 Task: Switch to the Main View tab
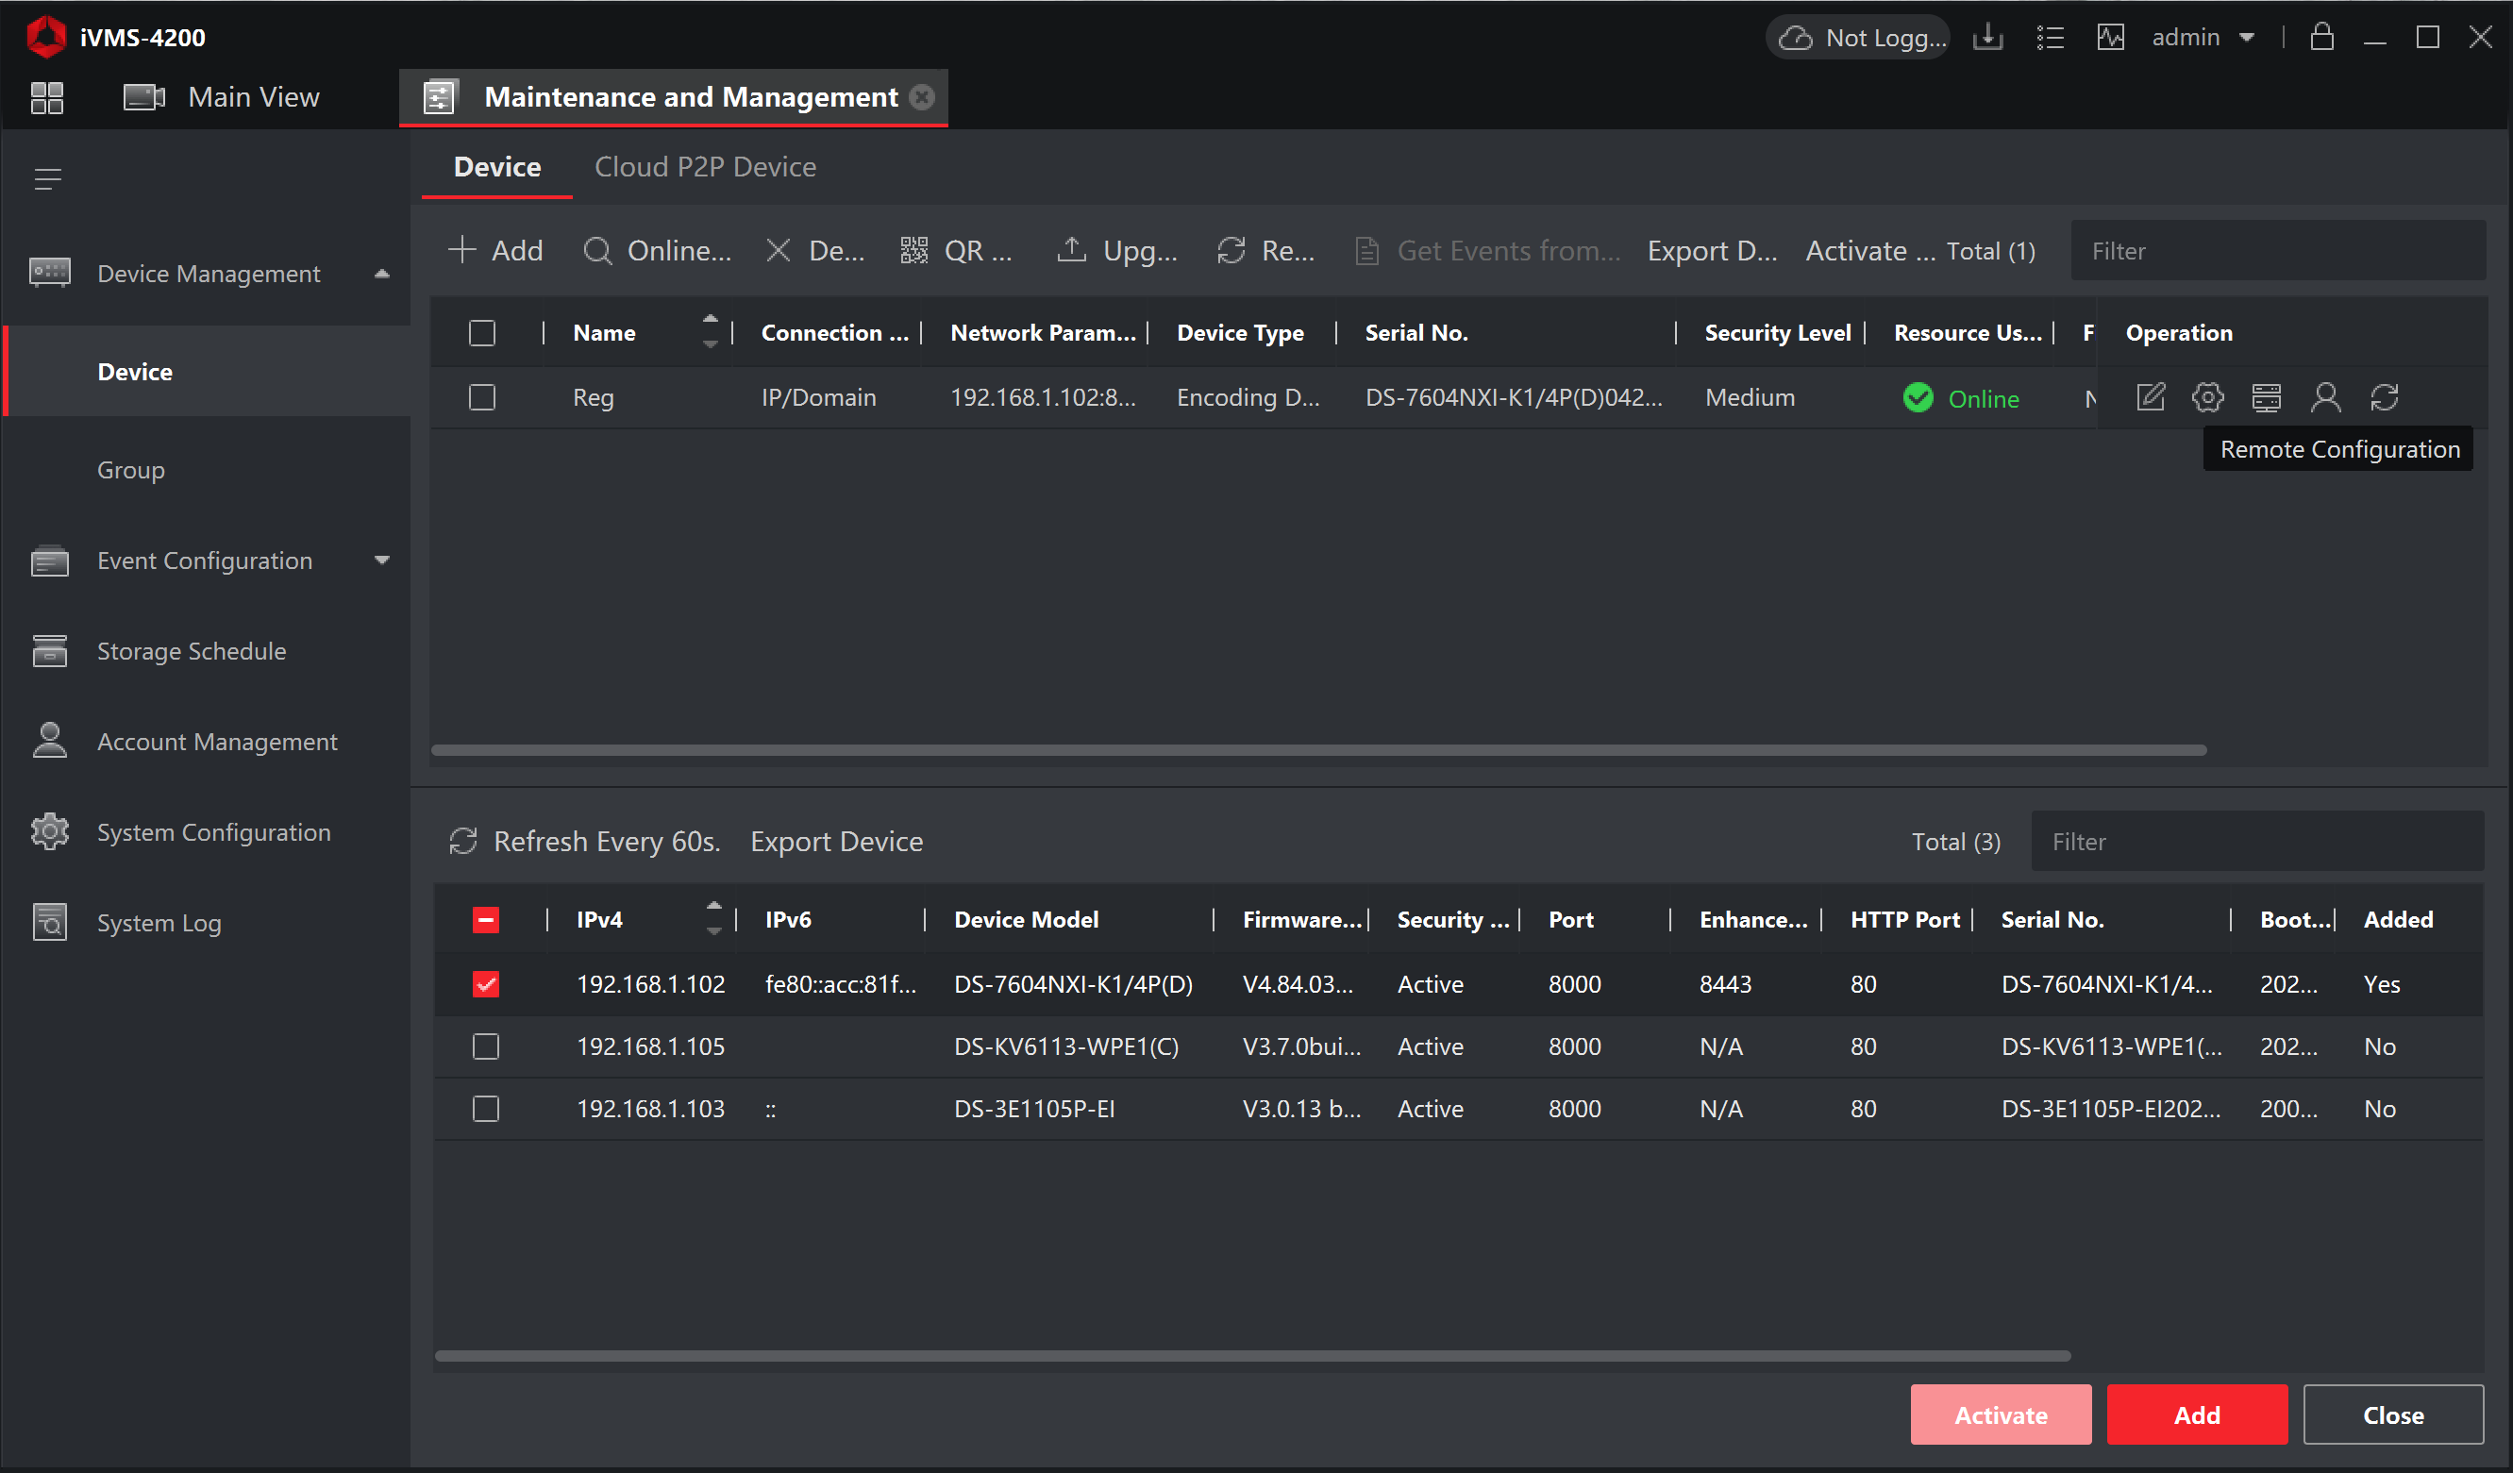[x=222, y=98]
